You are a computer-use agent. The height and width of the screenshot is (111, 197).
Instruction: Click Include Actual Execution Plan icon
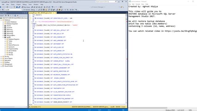tap(49, 10)
